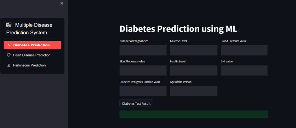
Task: Select the Skin Thickness value input
Action: point(143,71)
